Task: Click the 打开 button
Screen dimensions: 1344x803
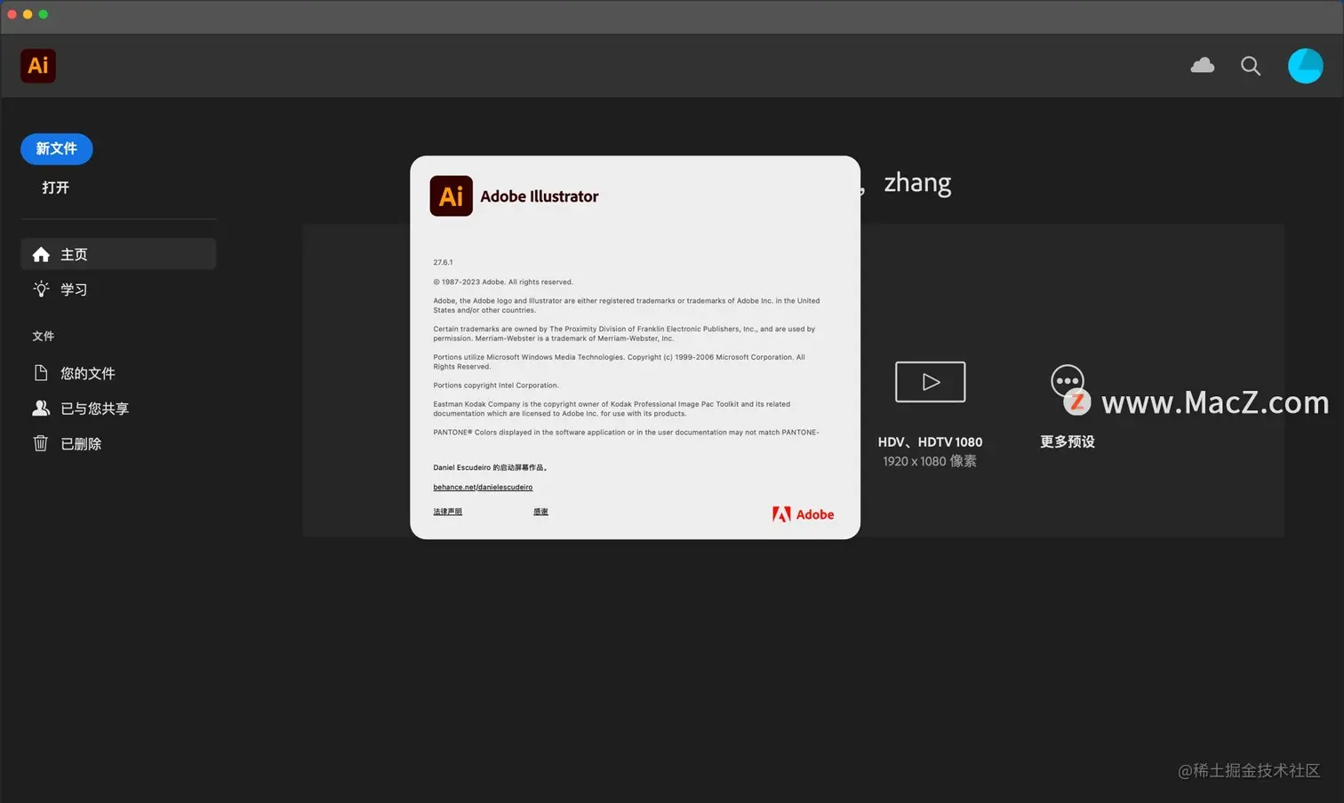Action: 55,187
